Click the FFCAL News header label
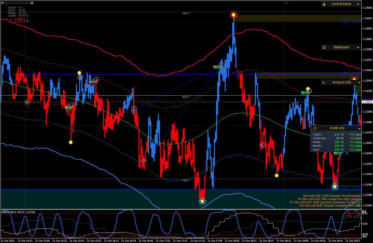The width and height of the screenshot is (373, 243). click(x=350, y=192)
